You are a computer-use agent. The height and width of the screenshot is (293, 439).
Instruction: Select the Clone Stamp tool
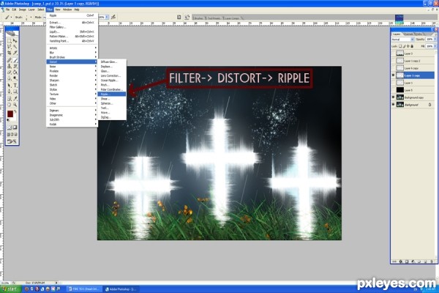pyautogui.click(x=10, y=66)
